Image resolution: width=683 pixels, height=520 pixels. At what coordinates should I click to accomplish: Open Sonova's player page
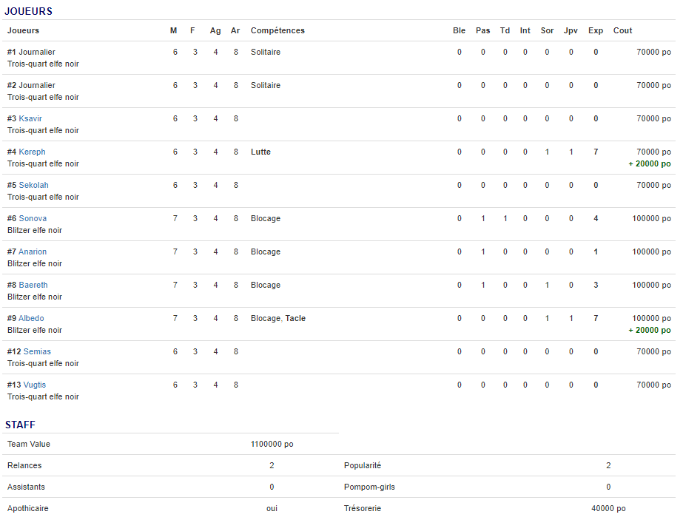33,218
